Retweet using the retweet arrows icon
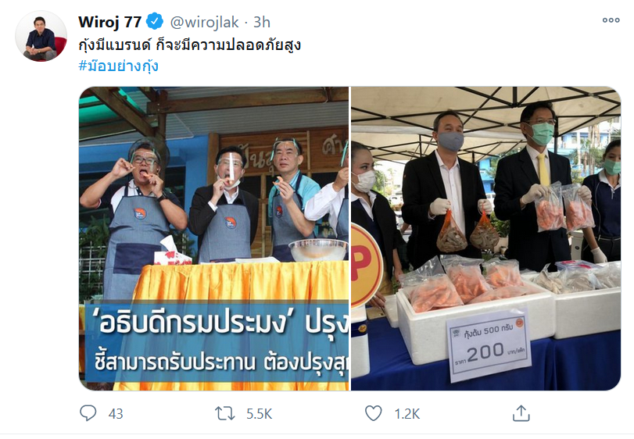Image resolution: width=634 pixels, height=439 pixels. pos(225,413)
